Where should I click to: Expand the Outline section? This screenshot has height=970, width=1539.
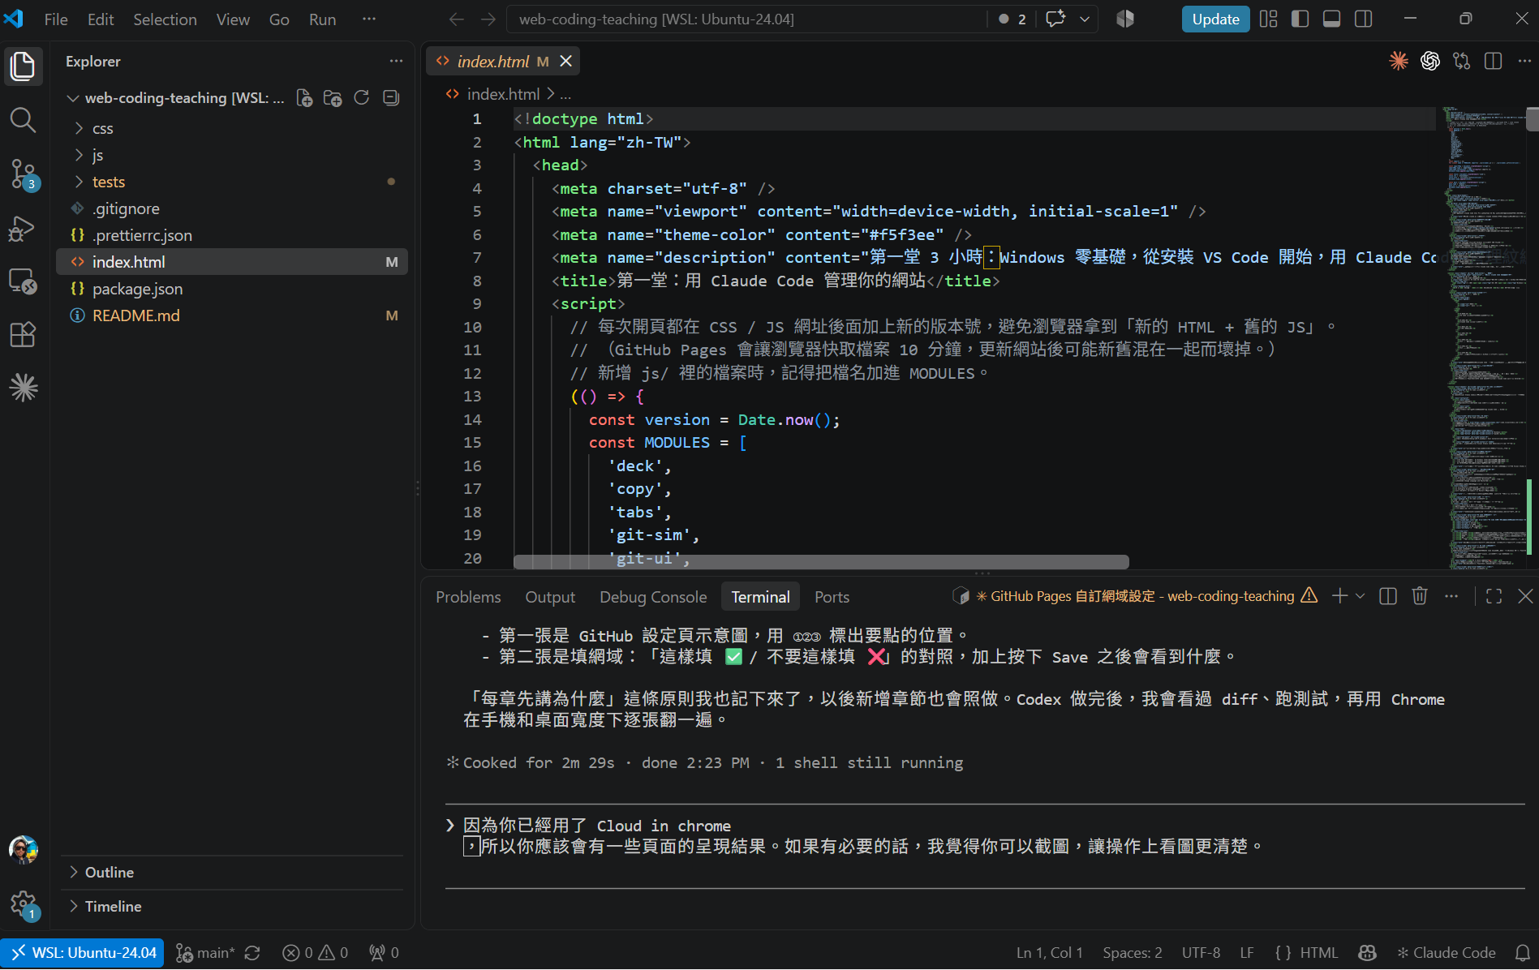(231, 872)
